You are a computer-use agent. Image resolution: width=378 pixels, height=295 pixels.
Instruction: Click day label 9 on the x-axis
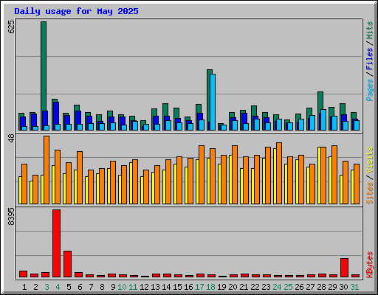pos(113,287)
